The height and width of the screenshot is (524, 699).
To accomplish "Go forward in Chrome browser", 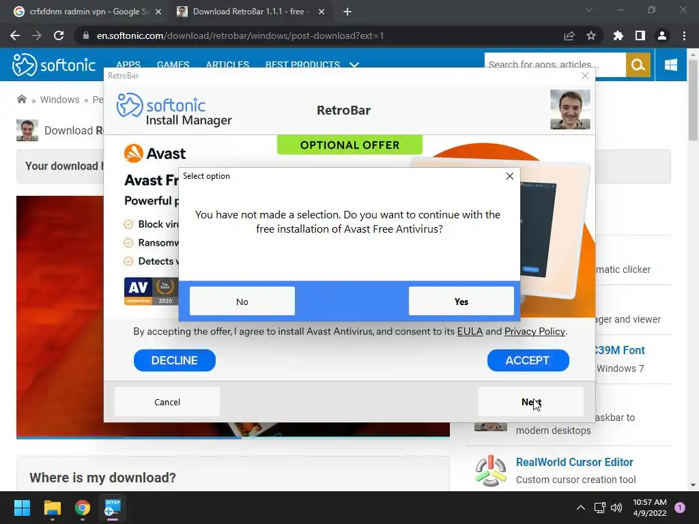I will (x=37, y=35).
